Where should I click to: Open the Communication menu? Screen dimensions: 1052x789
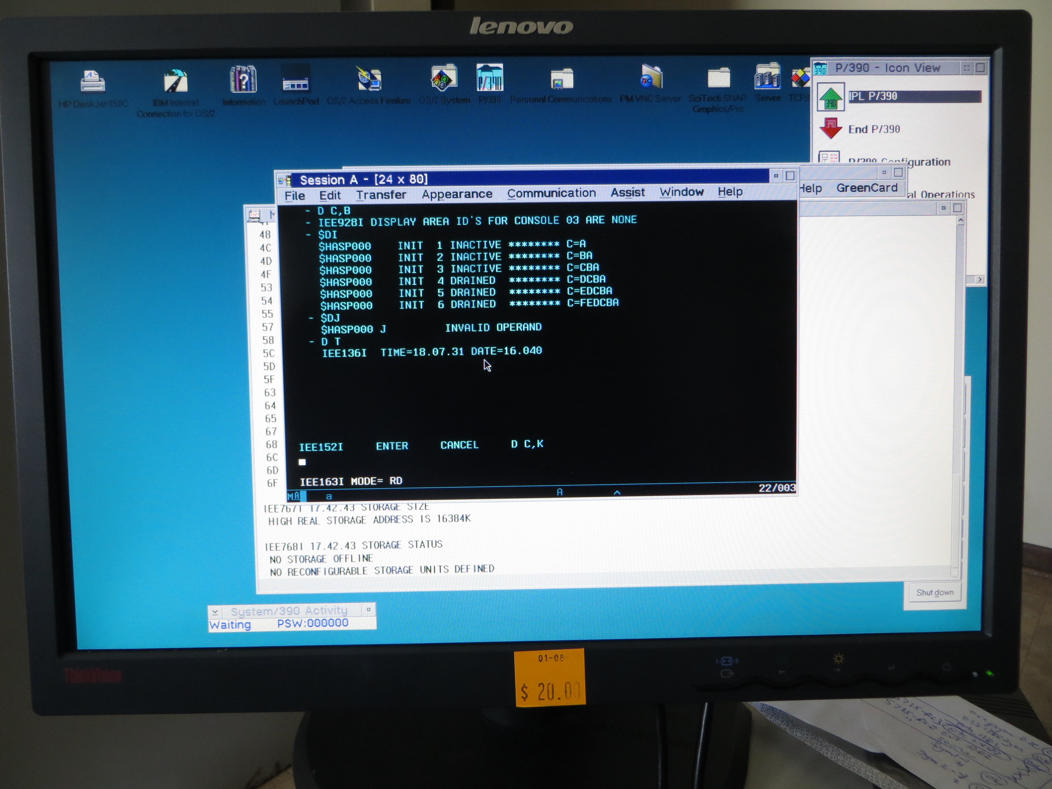coord(551,193)
